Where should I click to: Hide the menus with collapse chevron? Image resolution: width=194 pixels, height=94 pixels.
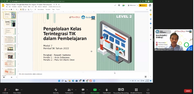(x=147, y=9)
